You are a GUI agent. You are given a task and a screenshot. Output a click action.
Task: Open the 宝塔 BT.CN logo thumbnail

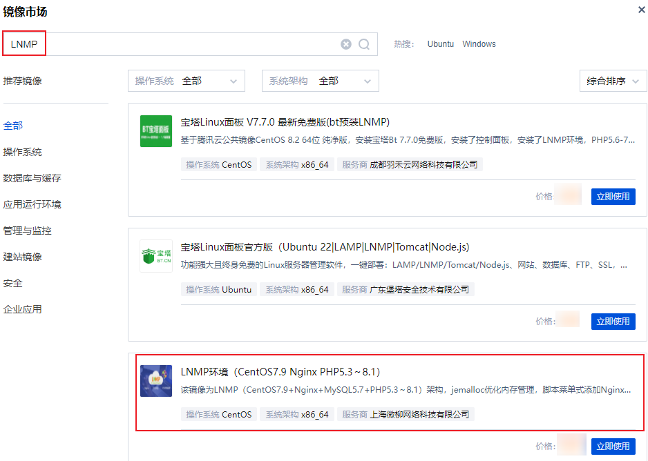click(x=156, y=256)
